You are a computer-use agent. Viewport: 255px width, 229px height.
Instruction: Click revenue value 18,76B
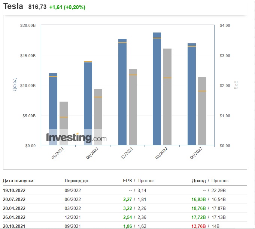[198, 208]
